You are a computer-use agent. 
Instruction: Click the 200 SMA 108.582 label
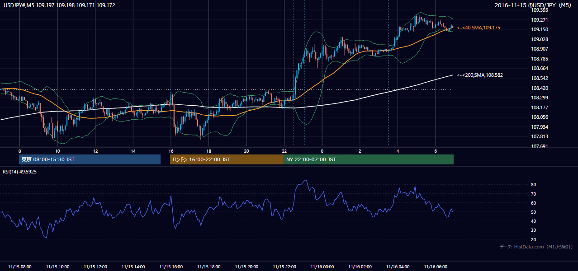pos(480,75)
